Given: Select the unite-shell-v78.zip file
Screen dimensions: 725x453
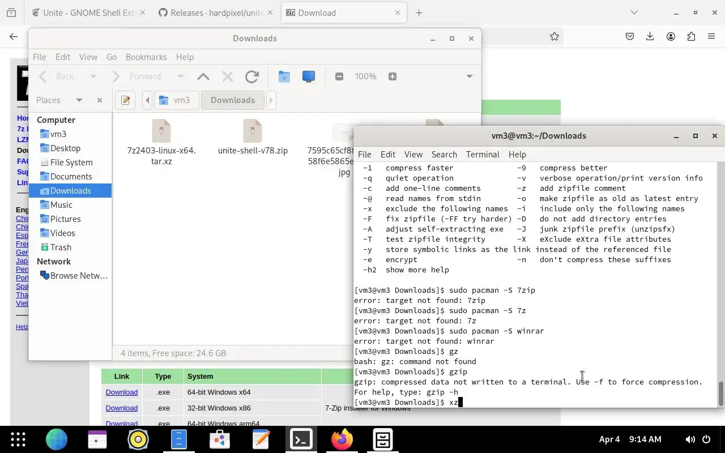Looking at the screenshot, I should coord(253,136).
